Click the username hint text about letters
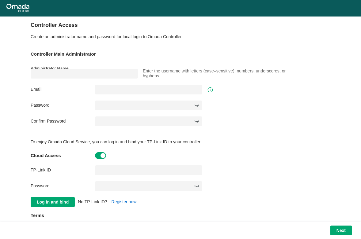Image resolution: width=361 pixels, height=239 pixels. point(214,73)
